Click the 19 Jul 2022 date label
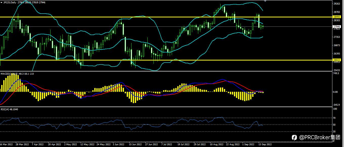 (x=184, y=144)
